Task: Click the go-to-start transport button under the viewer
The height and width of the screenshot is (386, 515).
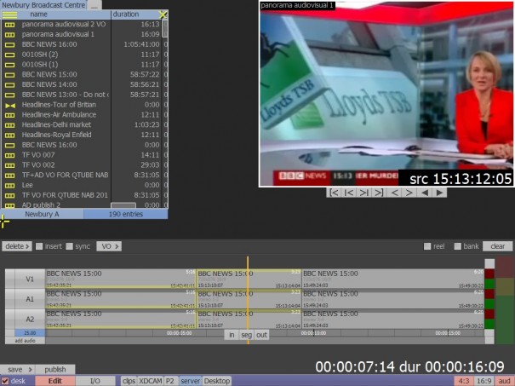Action: click(x=335, y=193)
